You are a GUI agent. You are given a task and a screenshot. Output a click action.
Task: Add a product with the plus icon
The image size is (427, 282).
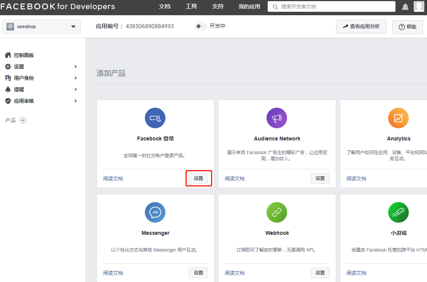(23, 120)
